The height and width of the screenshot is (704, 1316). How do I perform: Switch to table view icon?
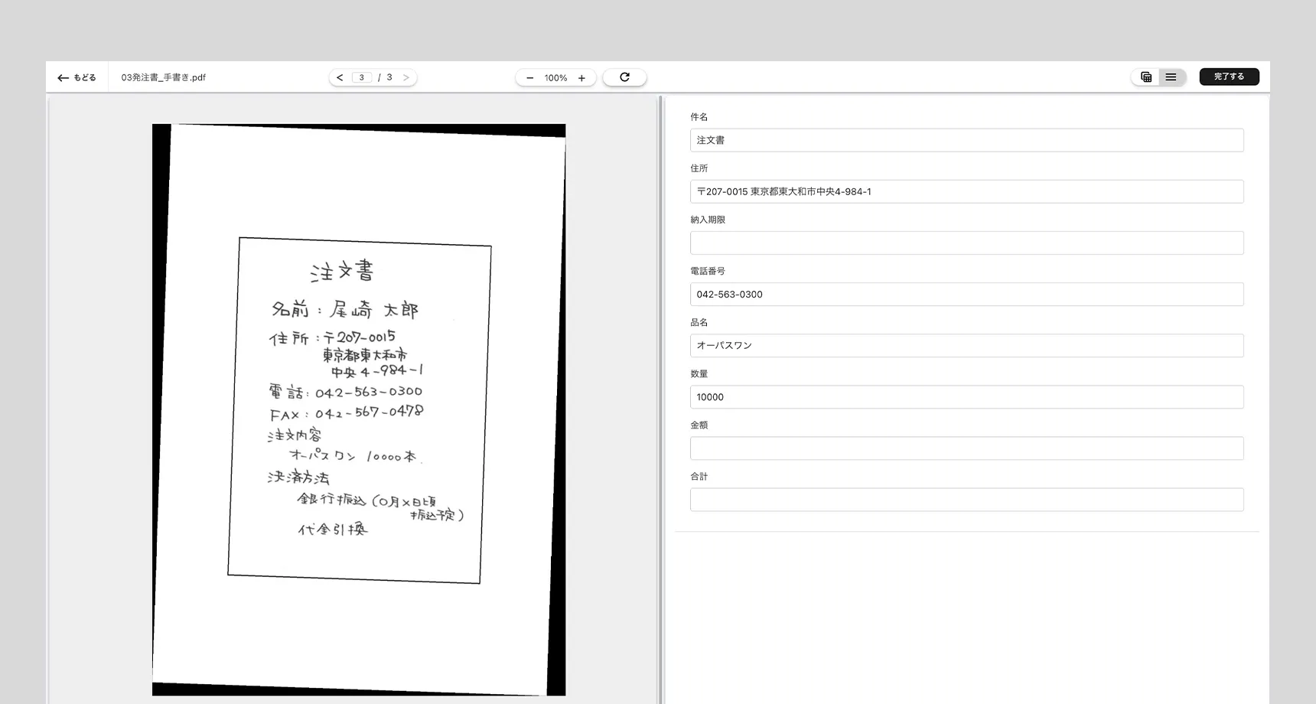click(1146, 77)
